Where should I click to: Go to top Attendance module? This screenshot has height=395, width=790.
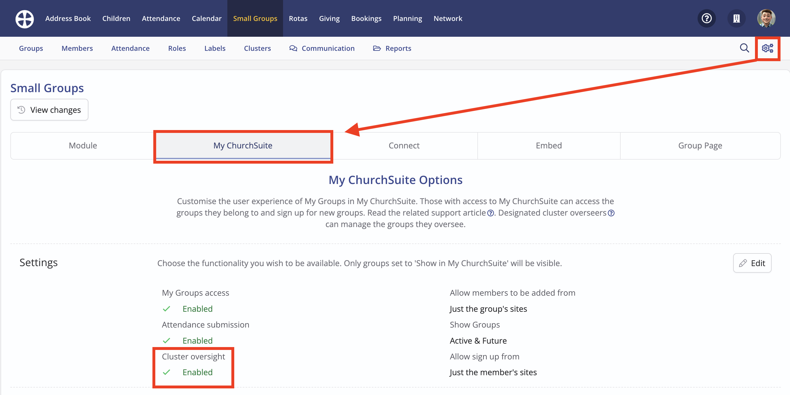(161, 18)
